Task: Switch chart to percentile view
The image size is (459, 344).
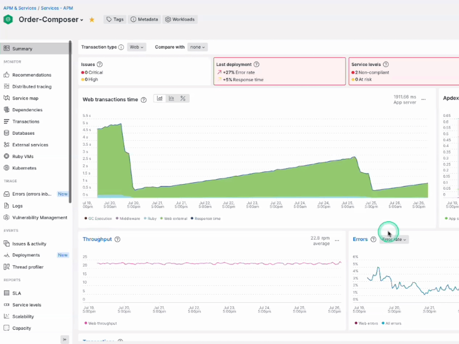Action: [x=183, y=99]
